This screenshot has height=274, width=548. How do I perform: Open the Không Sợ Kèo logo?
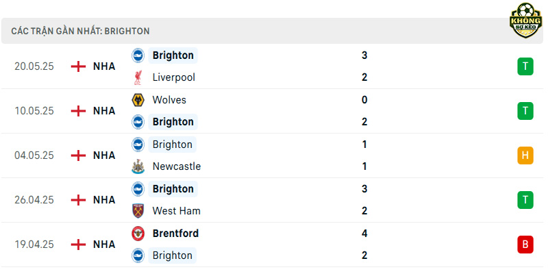(525, 21)
